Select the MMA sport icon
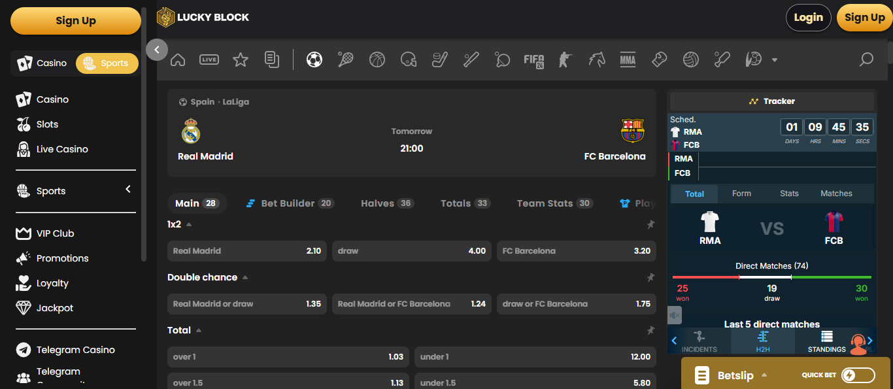This screenshot has height=389, width=893. [628, 60]
